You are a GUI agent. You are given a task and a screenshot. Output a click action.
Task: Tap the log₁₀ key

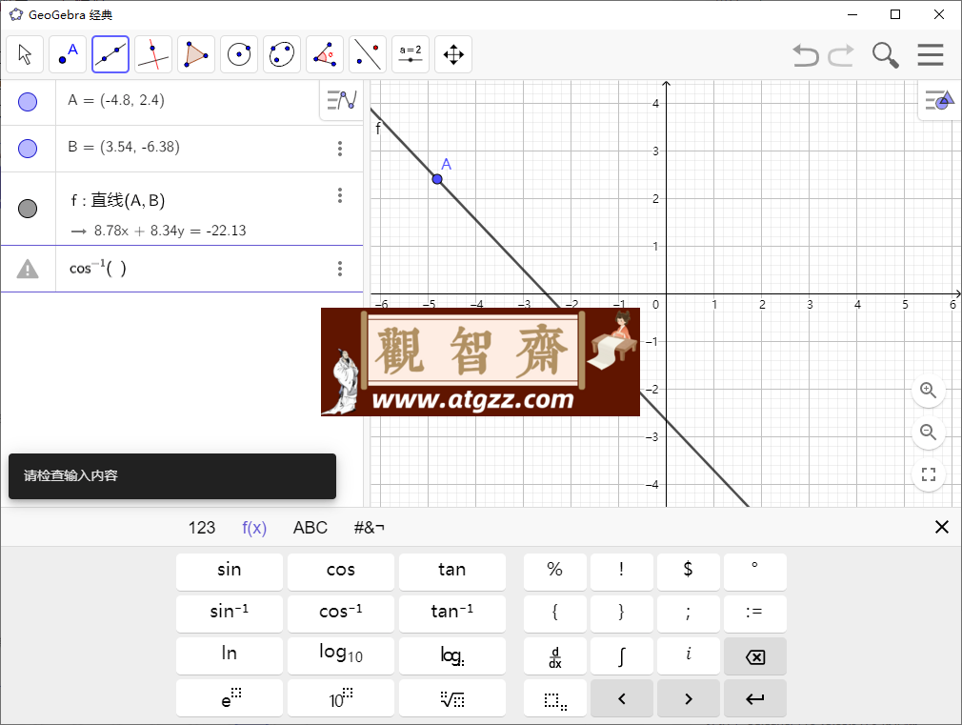(341, 655)
